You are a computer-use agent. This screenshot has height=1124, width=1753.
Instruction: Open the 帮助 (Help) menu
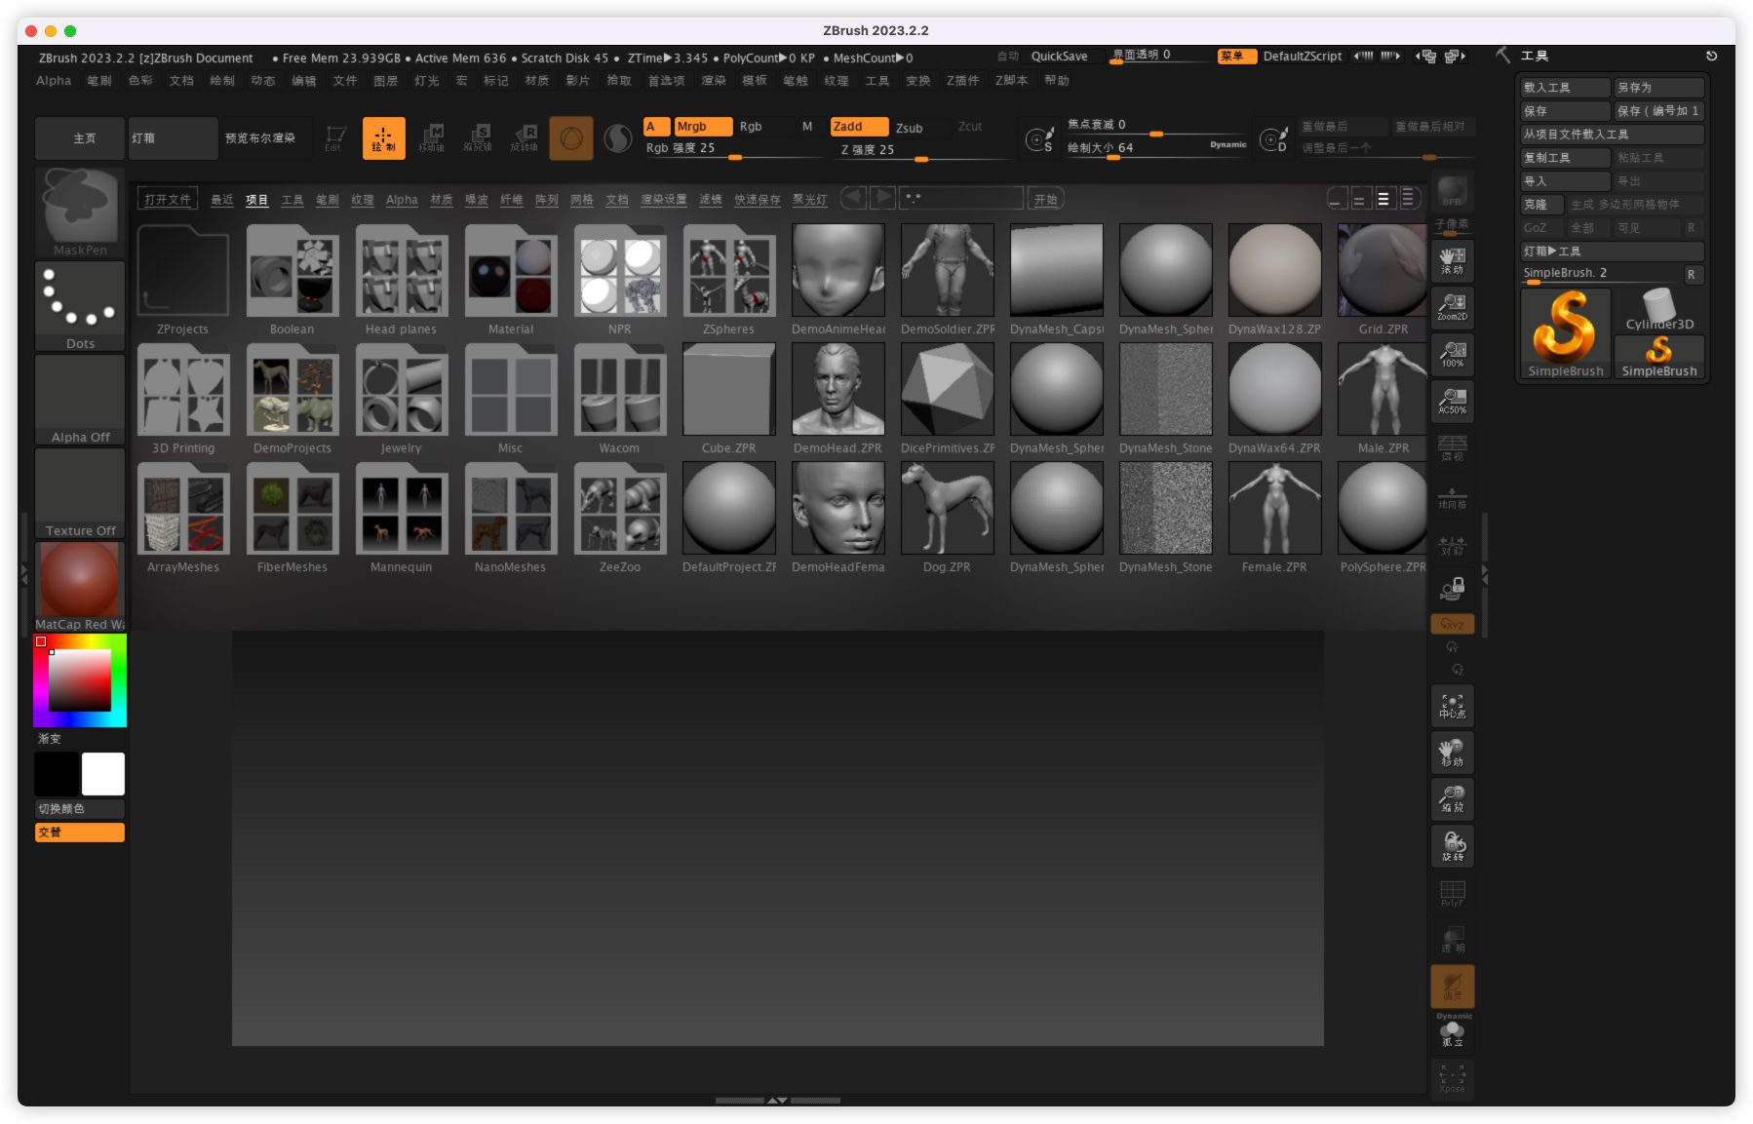click(x=1057, y=81)
